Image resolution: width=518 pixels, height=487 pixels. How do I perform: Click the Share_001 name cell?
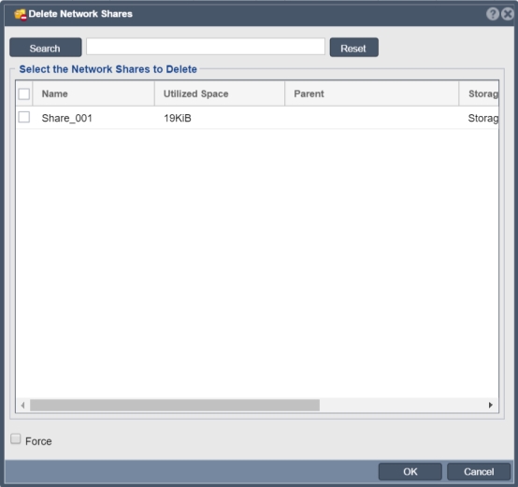click(67, 118)
